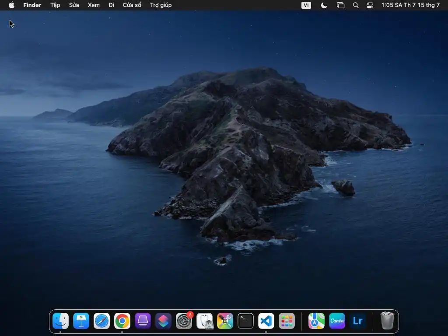
Task: Open the Trash in the Dock
Action: [x=388, y=321]
